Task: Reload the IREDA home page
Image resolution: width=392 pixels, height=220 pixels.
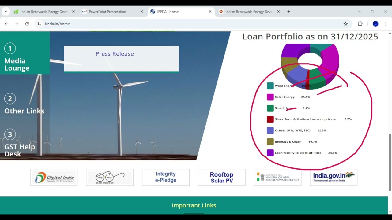Action: (x=27, y=24)
